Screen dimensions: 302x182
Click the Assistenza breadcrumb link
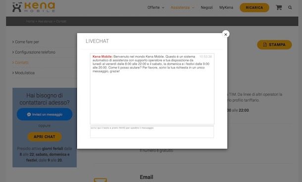point(45,21)
